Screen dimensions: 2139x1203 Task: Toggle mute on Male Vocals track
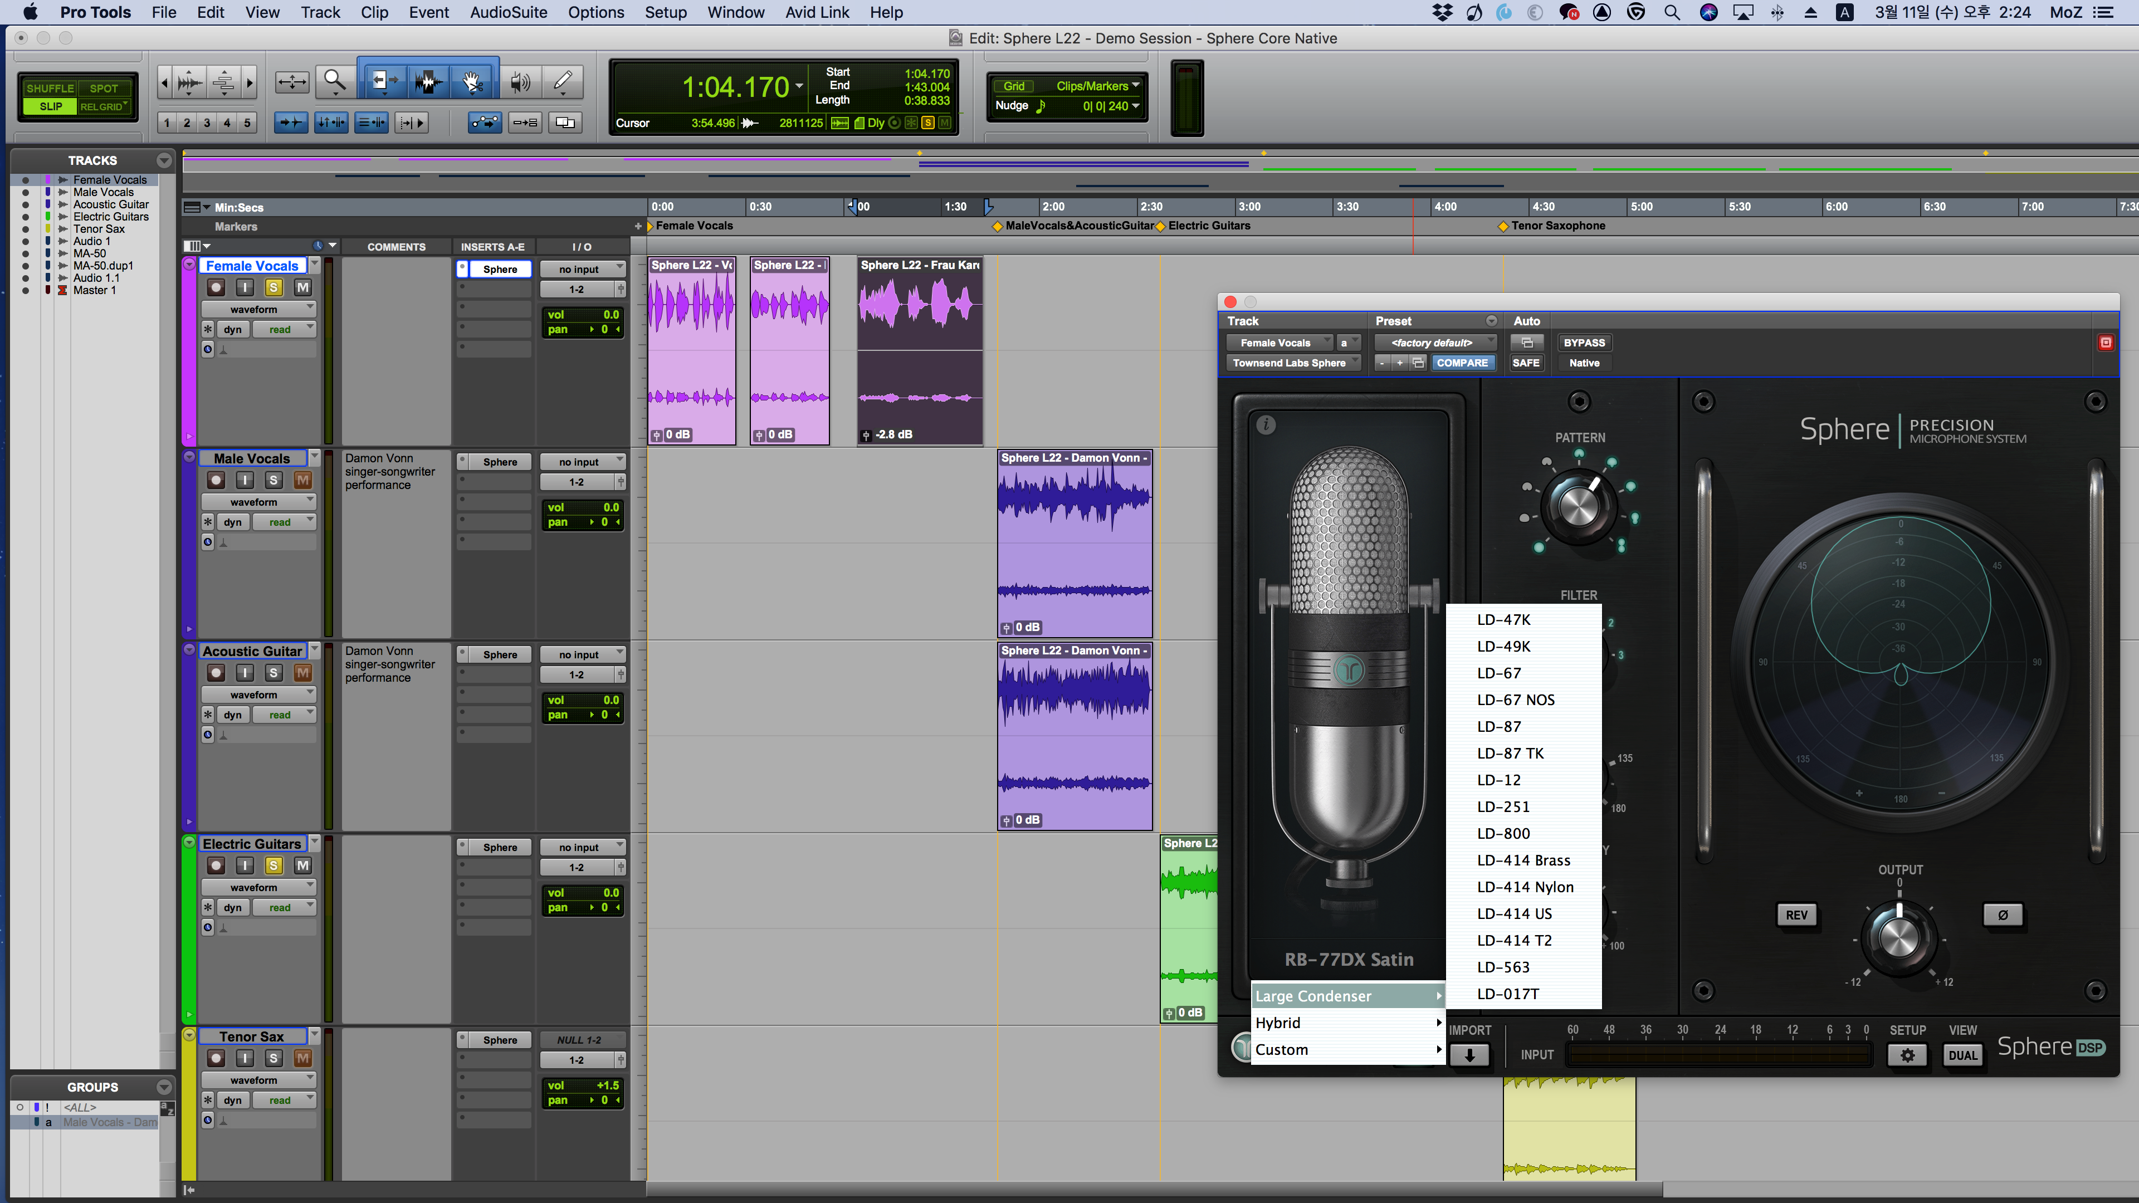click(302, 480)
